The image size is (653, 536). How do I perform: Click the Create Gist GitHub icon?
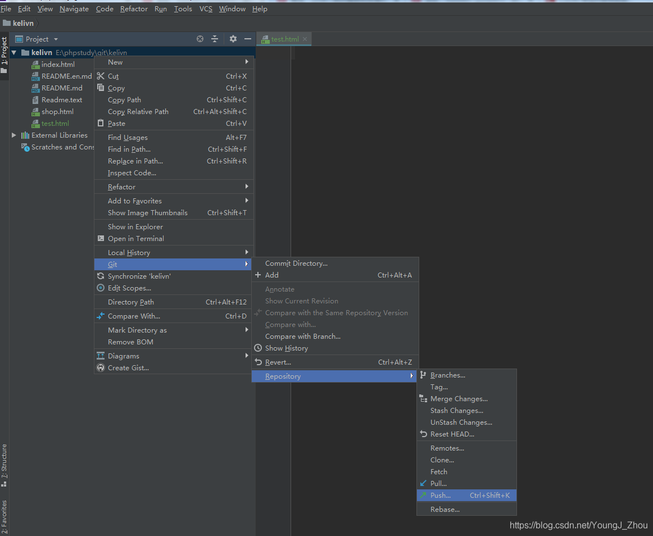point(102,367)
